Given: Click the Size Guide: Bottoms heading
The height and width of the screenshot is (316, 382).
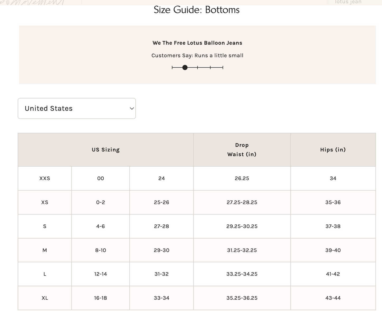Looking at the screenshot, I should point(196,10).
